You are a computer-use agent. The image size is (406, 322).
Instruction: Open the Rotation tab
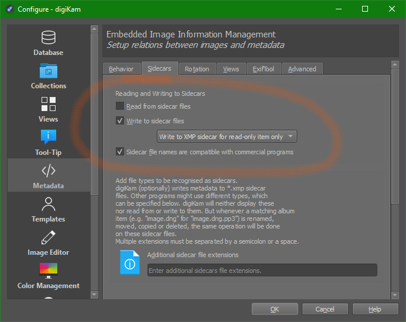click(x=197, y=69)
